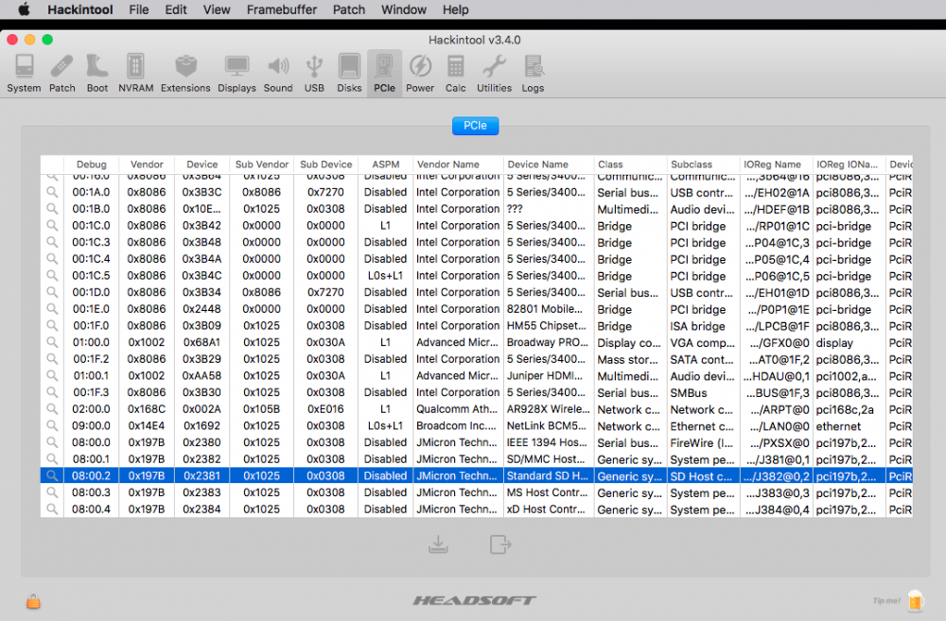Click the HEADSOFT logo link
946x621 pixels.
point(474,600)
